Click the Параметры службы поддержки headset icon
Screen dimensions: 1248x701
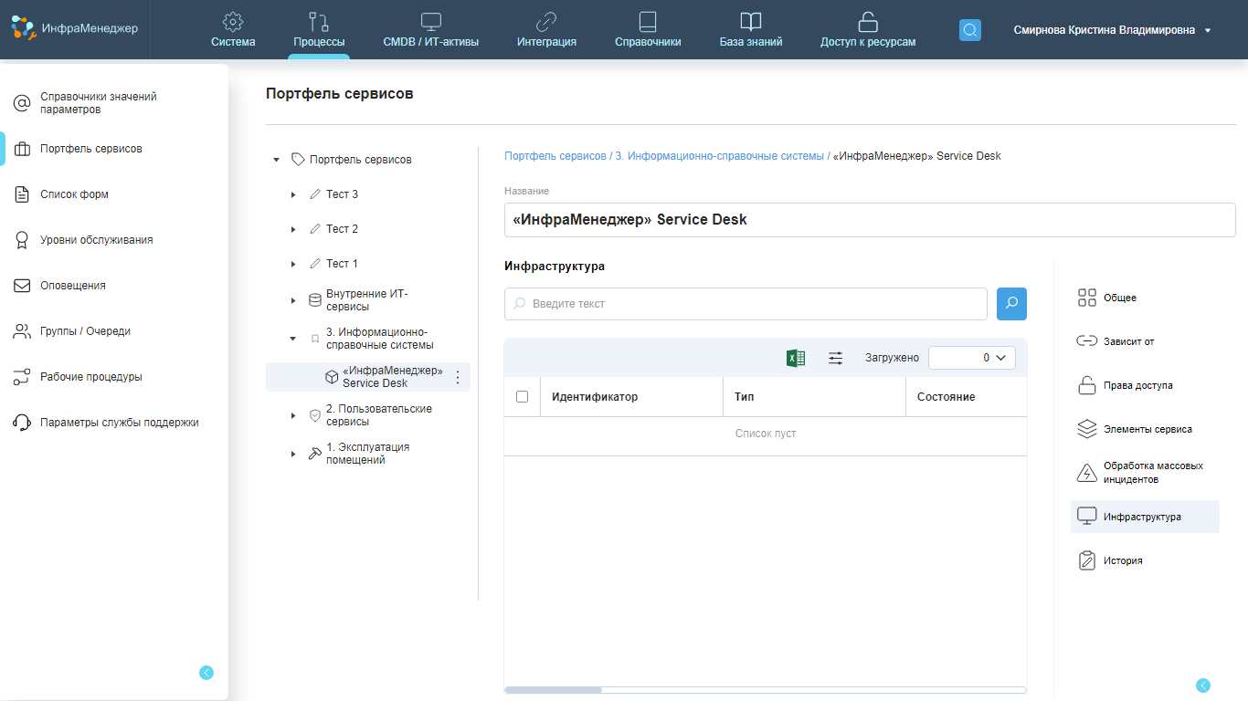22,423
